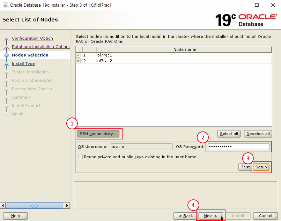Toggle the ol7rac1 node checkbox
Viewport: 281px width, 221px height.
79,55
